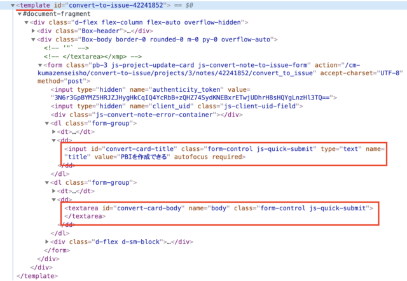Collapse the dl form-group holding the convert-card-body textarea
This screenshot has height=281, width=407.
tap(46, 183)
